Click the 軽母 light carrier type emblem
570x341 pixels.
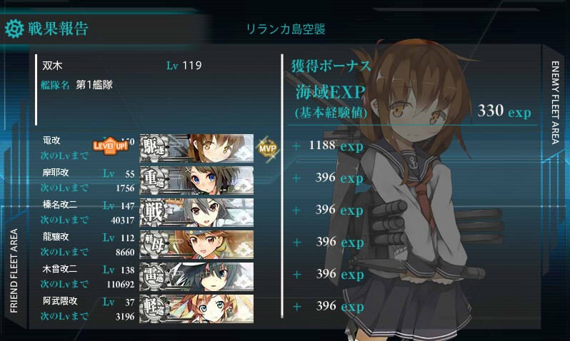click(154, 245)
